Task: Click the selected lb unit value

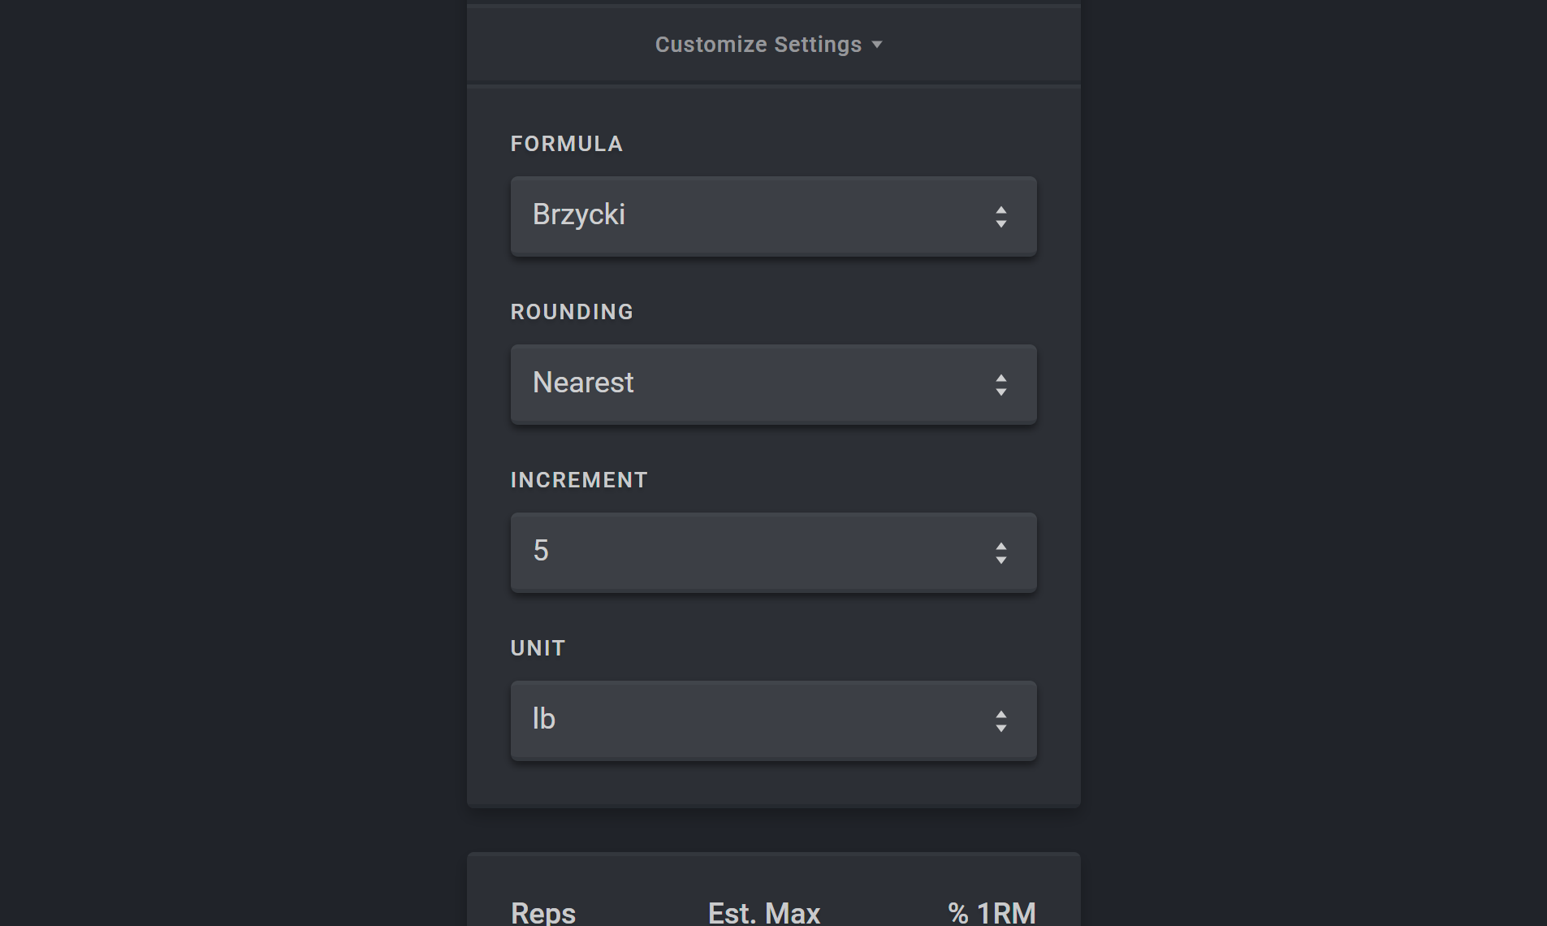Action: (544, 719)
